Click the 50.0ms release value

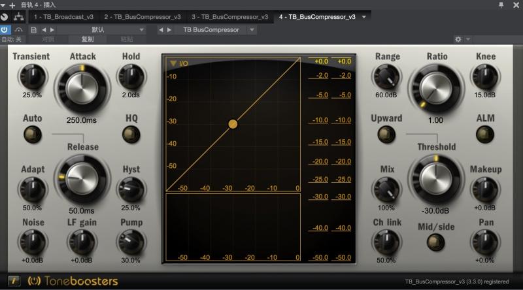(x=81, y=211)
